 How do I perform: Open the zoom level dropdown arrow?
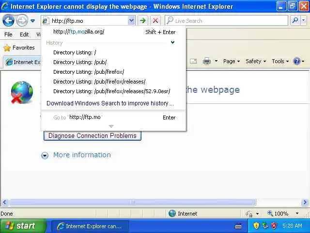pos(297,214)
